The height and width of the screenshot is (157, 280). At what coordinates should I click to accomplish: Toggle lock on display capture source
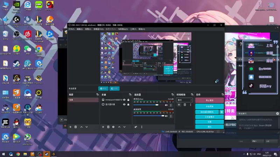(x=128, y=104)
